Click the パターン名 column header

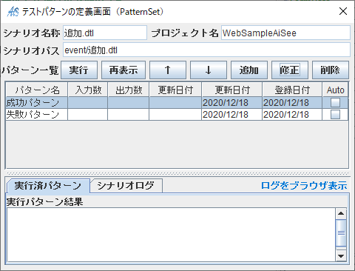click(37, 90)
